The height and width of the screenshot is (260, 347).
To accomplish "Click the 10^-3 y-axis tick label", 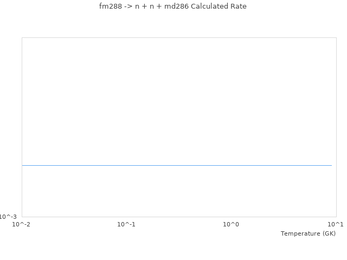I will [8, 217].
